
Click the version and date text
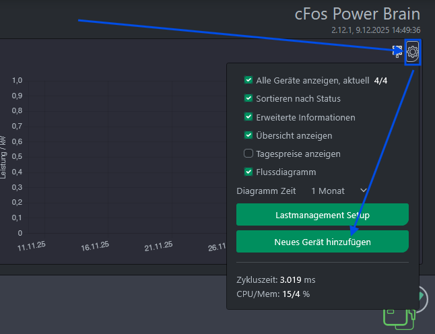tap(376, 30)
